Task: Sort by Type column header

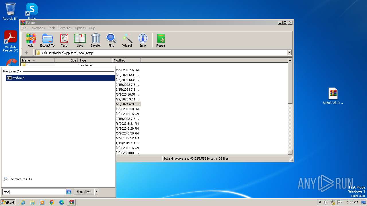Action: (95, 60)
